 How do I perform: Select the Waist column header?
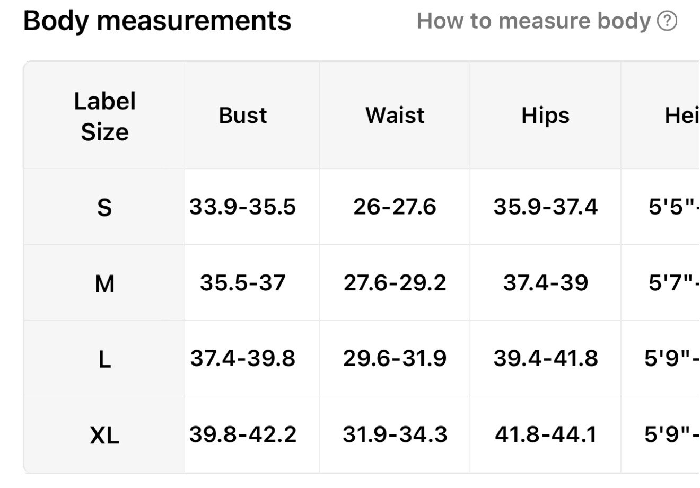click(x=395, y=115)
